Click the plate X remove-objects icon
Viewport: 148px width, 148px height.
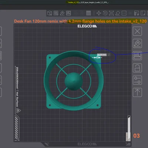(137, 31)
